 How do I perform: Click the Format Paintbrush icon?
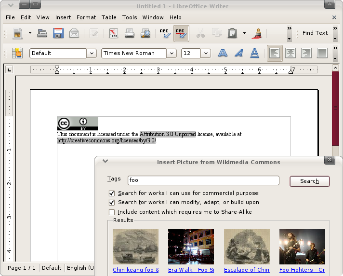[257, 33]
